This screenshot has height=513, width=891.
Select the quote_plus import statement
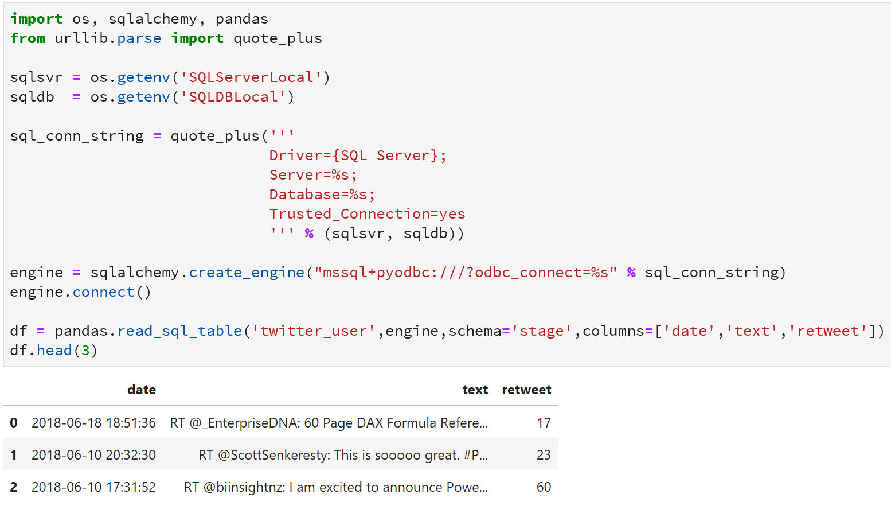(x=277, y=38)
